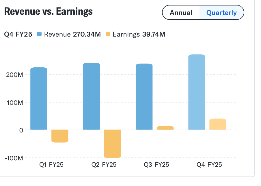261x186 pixels.
Task: Click the orange Earnings legend swatch
Action: (x=108, y=35)
